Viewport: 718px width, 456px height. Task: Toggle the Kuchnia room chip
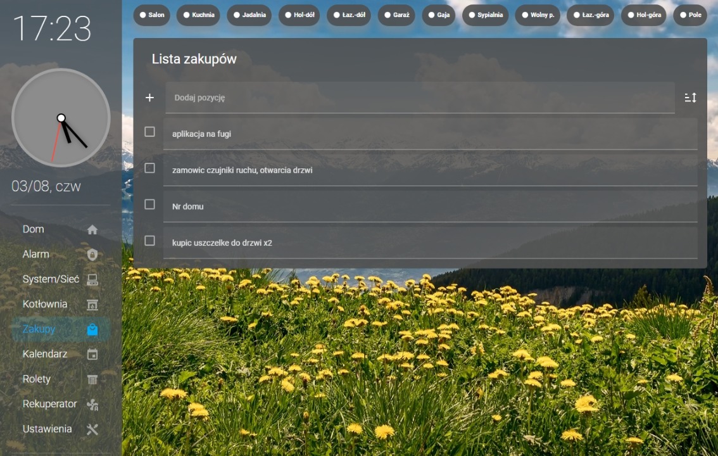[x=198, y=15]
